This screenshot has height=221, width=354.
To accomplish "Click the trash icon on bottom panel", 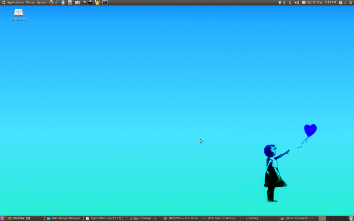I will [351, 218].
